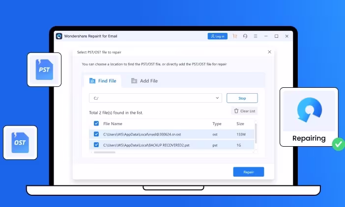Click the Repair button
345x207 pixels.
coord(249,172)
